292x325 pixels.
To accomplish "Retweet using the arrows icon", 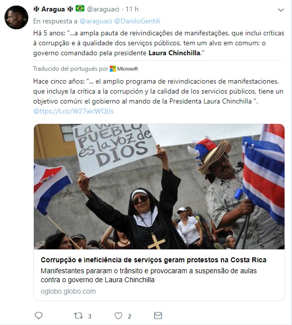I will [79, 316].
